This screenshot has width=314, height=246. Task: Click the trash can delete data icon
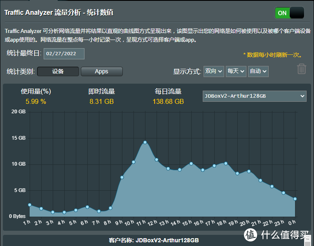pos(302,69)
